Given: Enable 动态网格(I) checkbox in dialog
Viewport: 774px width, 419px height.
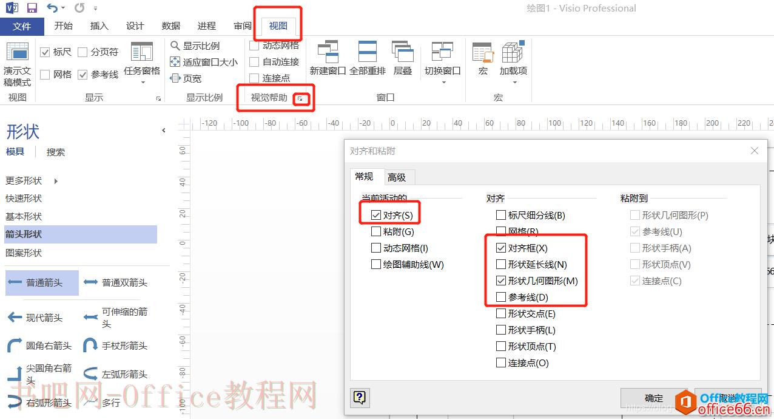Looking at the screenshot, I should pyautogui.click(x=376, y=248).
